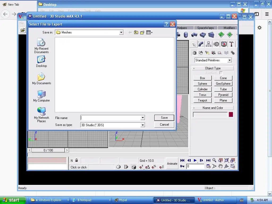The width and height of the screenshot is (272, 204).
Task: Open the Motion panel wheel icon
Action: 216,44
